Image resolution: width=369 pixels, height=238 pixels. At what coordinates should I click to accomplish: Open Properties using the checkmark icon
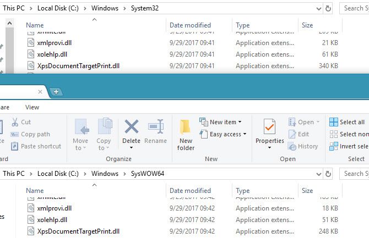point(269,128)
